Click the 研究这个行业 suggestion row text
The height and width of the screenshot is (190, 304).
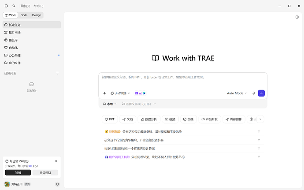click(134, 140)
